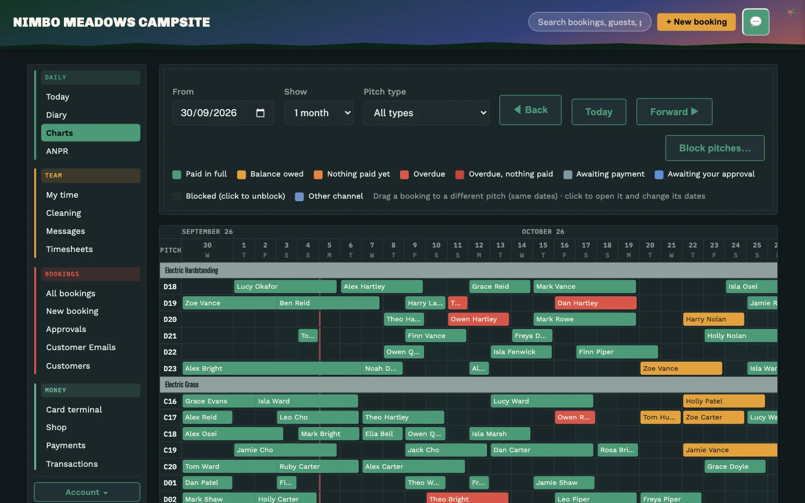Viewport: 805px width, 503px height.
Task: Open Dan Hartley overdue booking
Action: (596, 303)
